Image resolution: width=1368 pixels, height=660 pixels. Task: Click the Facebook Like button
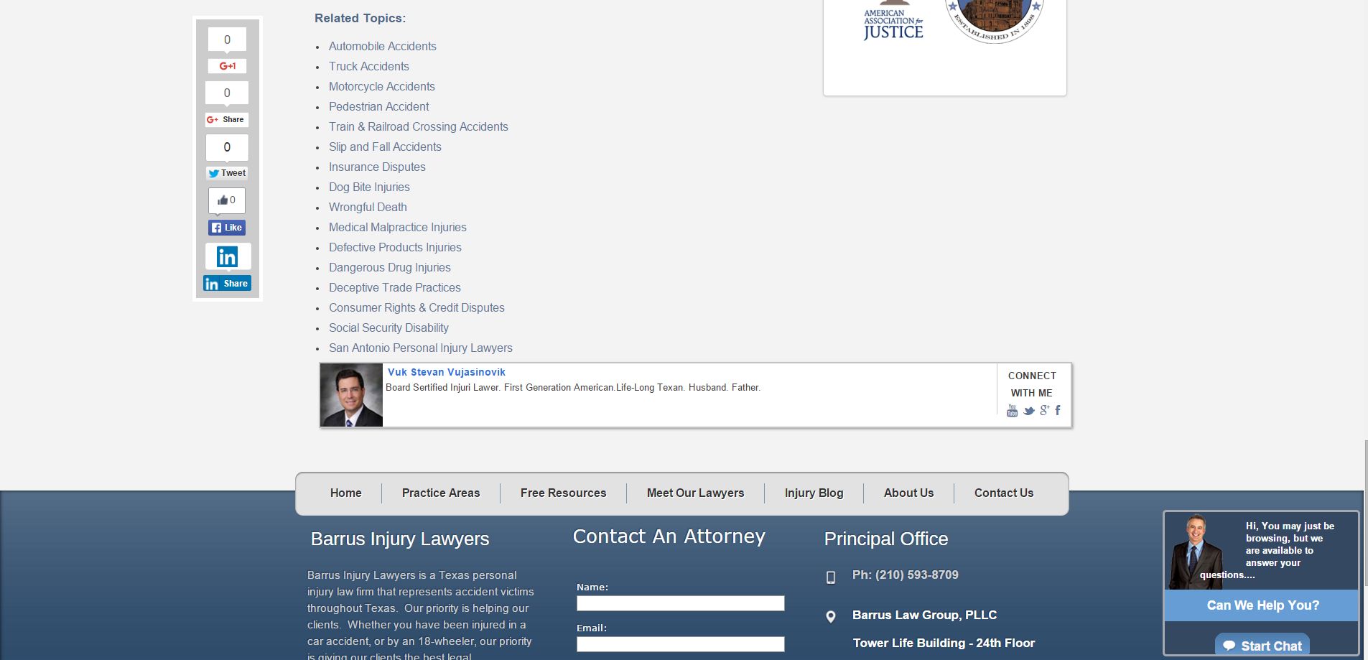coord(227,228)
